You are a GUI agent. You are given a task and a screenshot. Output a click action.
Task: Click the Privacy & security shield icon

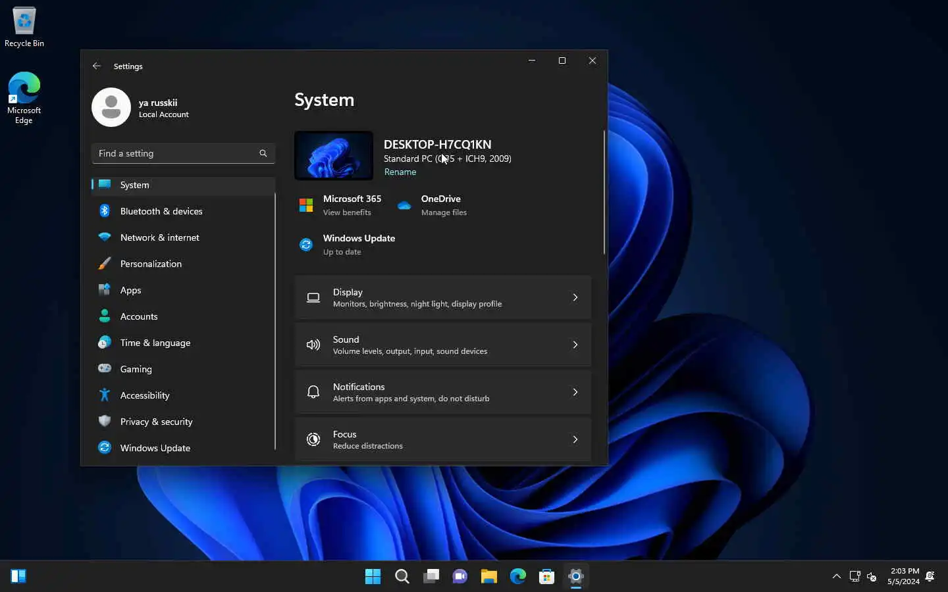104,421
